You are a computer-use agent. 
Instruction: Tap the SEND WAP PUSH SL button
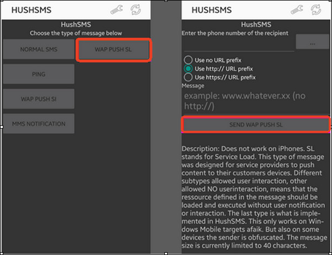(256, 125)
